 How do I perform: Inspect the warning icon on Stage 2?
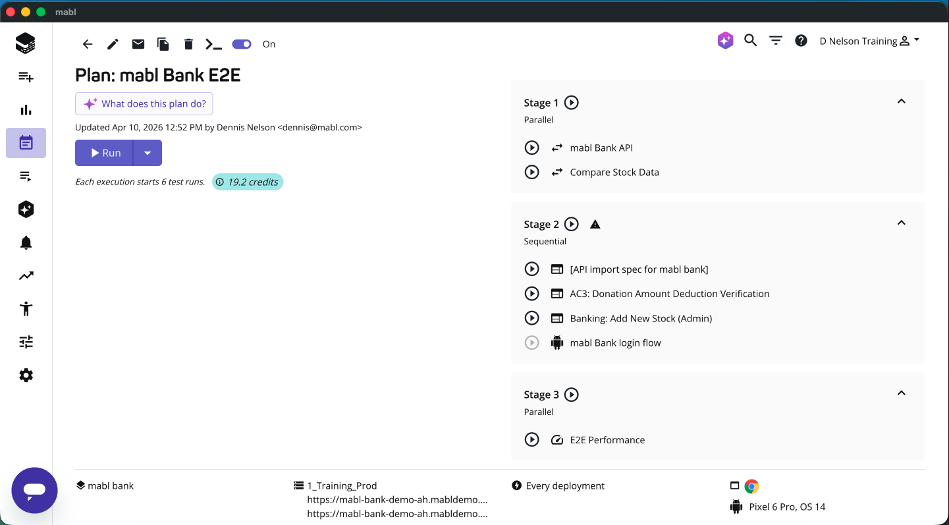595,224
